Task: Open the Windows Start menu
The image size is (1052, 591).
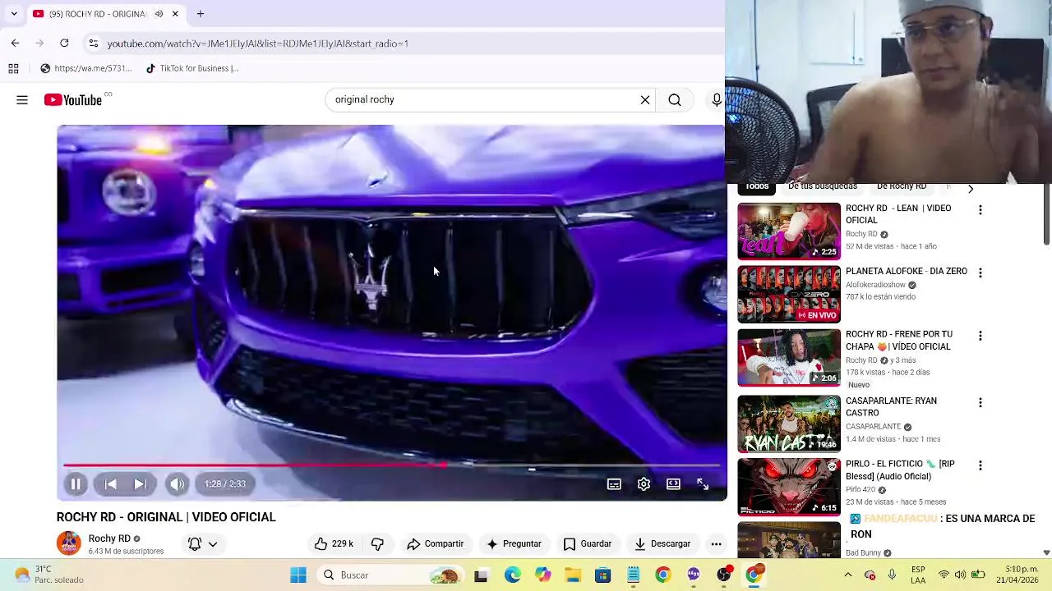Action: pyautogui.click(x=298, y=575)
